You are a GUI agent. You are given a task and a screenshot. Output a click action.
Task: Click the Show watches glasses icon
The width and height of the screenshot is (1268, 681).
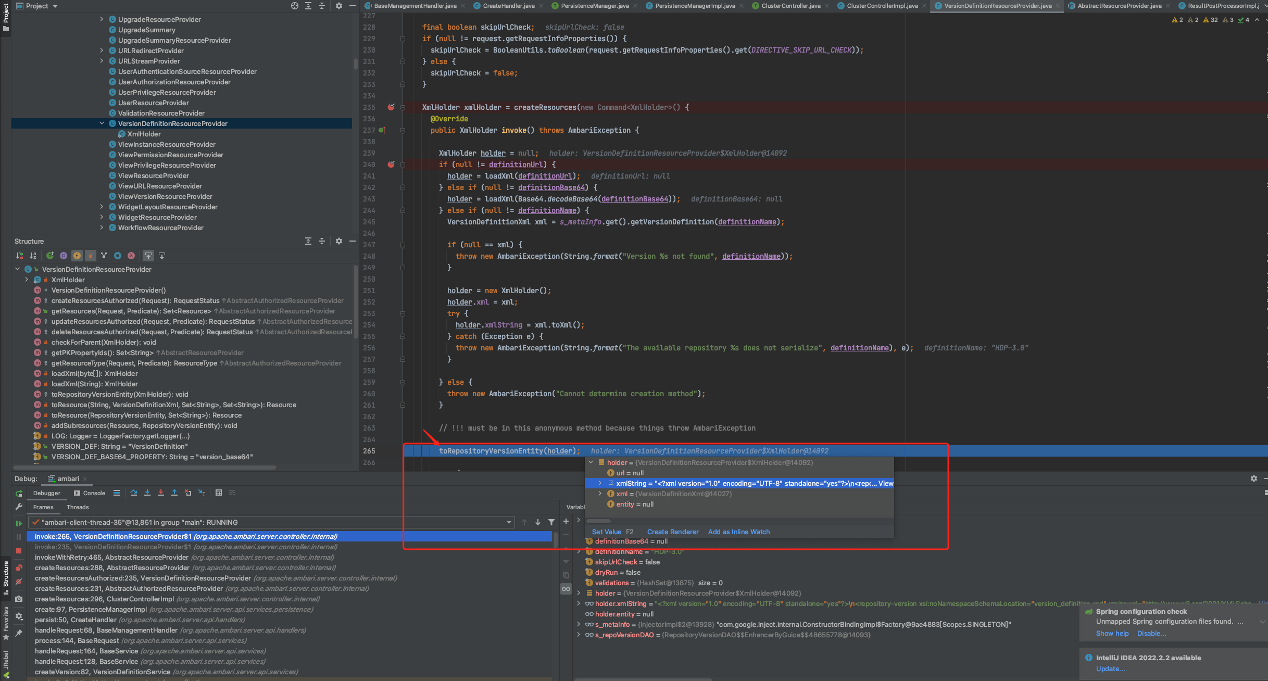pyautogui.click(x=566, y=589)
